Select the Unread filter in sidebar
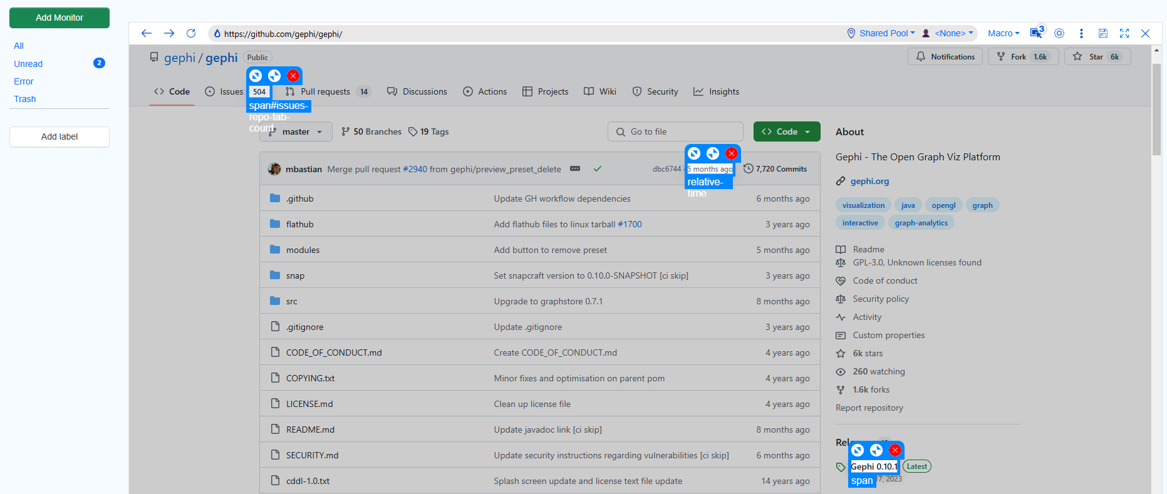 tap(28, 64)
